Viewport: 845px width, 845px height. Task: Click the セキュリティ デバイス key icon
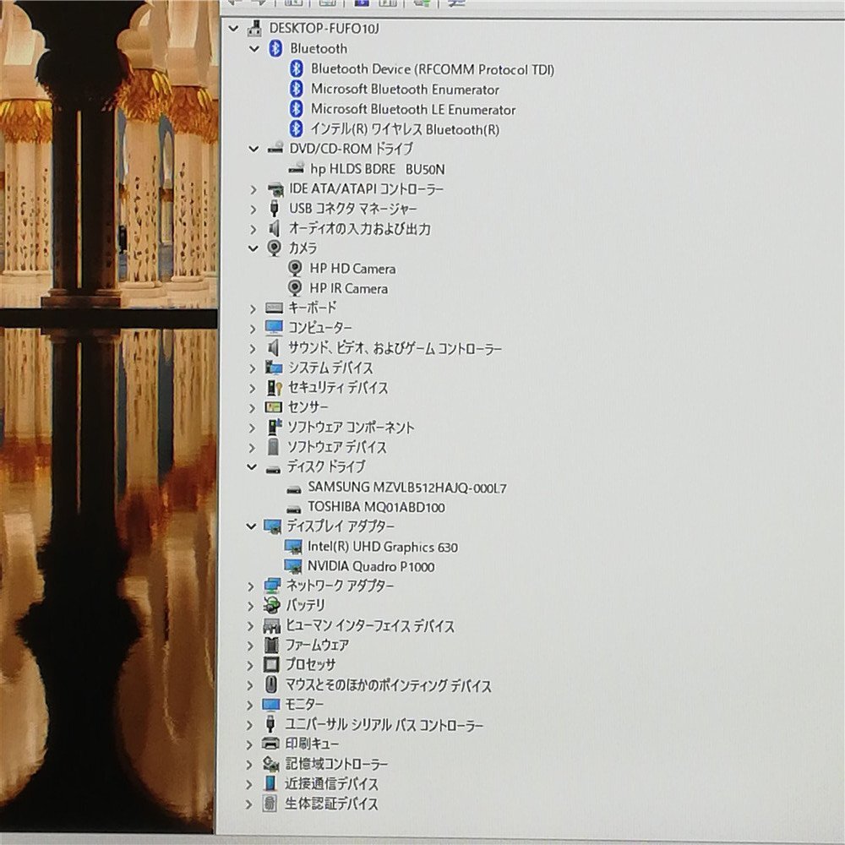(274, 388)
